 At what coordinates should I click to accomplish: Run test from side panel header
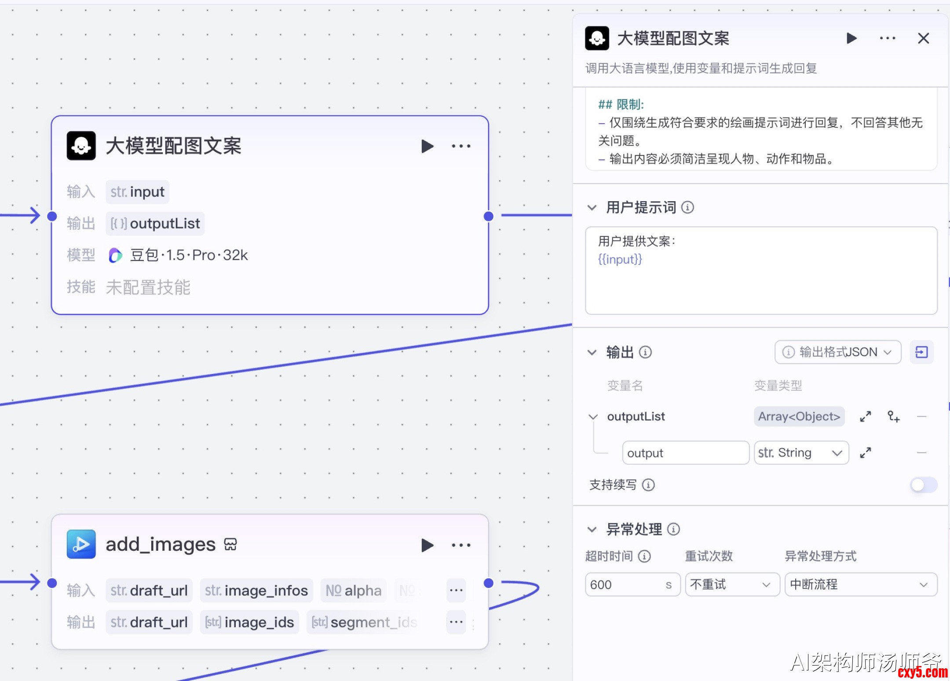[x=851, y=38]
